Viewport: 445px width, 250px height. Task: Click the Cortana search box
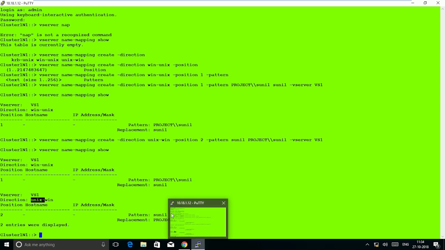(x=61, y=244)
